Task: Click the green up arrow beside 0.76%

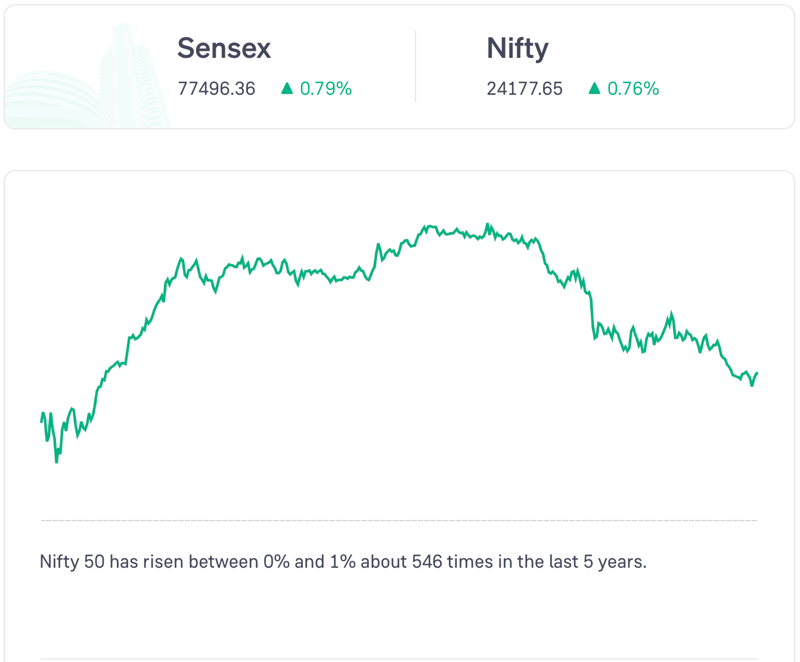Action: click(x=594, y=89)
